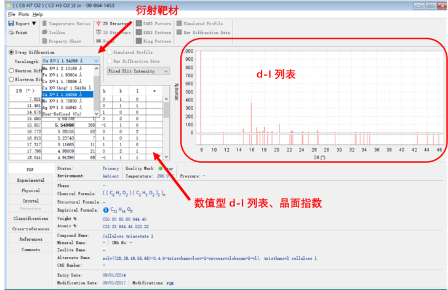Switch to the Crystal tab
Screen dimensions: 448x290
point(30,200)
